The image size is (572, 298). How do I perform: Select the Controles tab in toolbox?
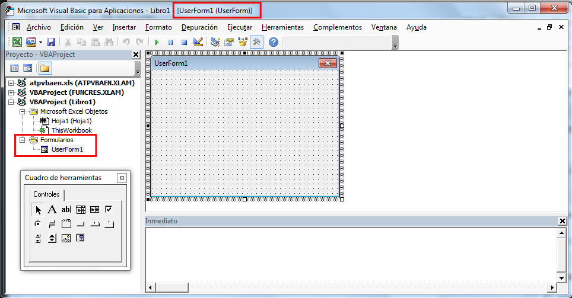(x=46, y=194)
